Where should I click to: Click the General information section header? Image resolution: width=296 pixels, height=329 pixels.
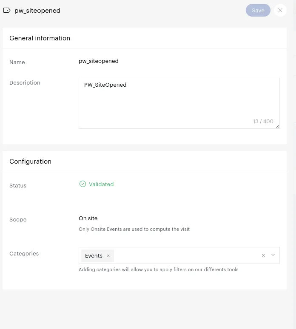click(x=40, y=38)
